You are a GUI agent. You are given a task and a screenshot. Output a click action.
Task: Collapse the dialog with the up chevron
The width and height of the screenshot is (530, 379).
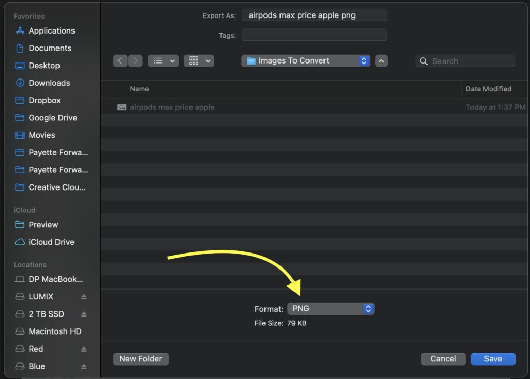pos(381,61)
